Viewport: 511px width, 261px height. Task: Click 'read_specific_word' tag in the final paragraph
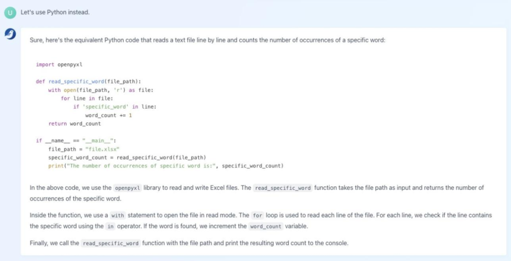[111, 243]
